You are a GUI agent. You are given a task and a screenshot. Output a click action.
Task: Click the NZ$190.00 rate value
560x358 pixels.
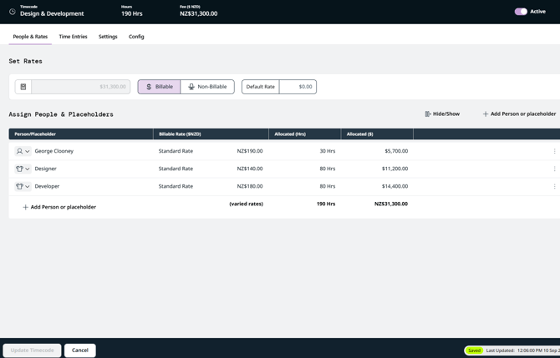tap(250, 151)
